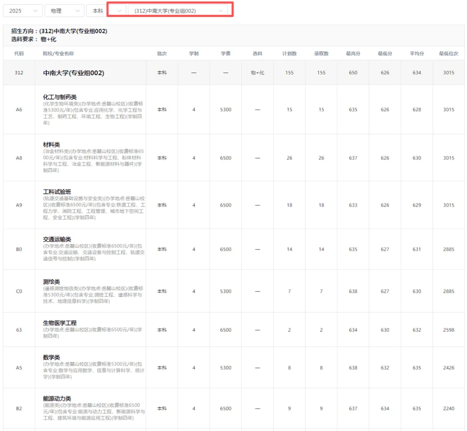Click the 录取数 column header
The height and width of the screenshot is (431, 467).
321,54
